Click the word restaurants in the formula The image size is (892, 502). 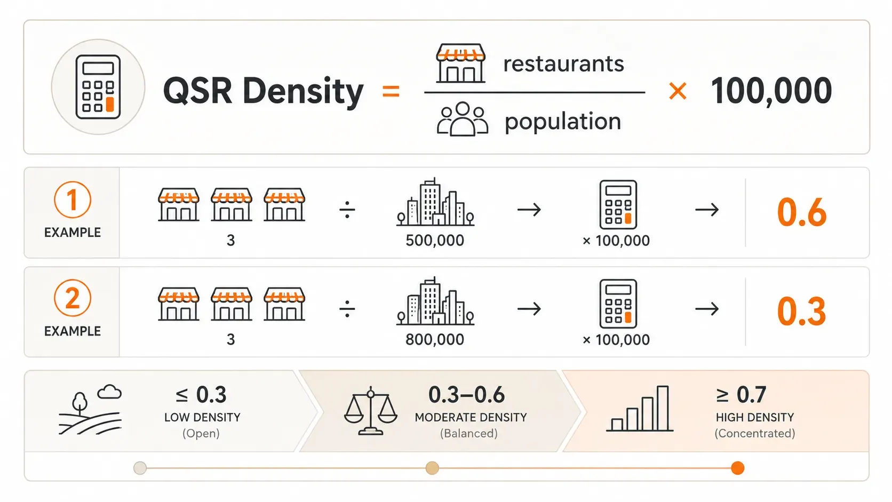click(x=563, y=64)
